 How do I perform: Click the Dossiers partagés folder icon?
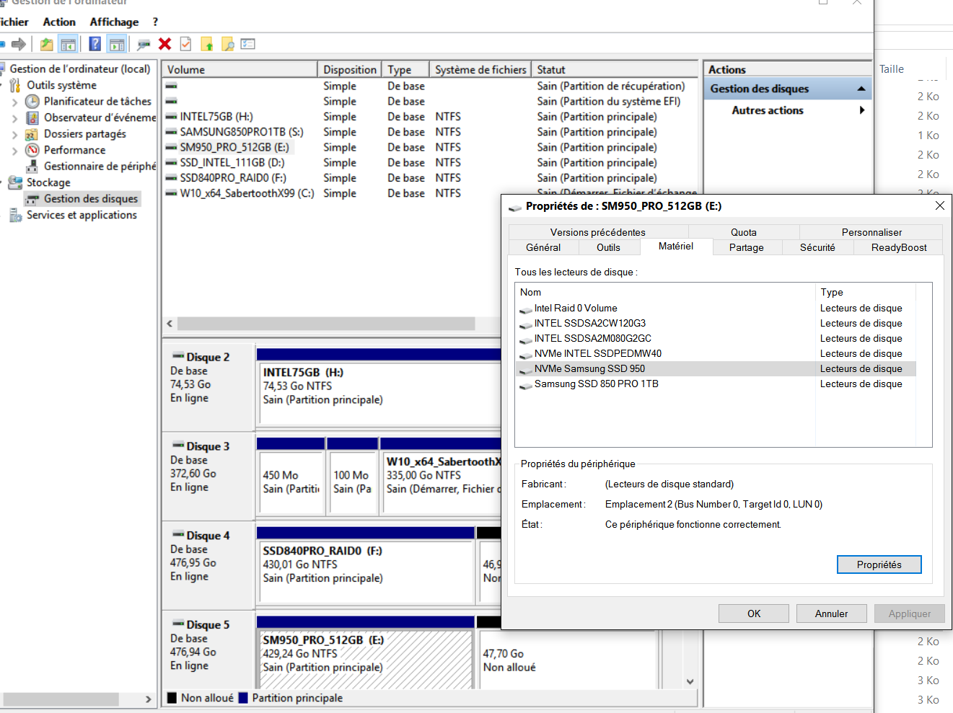pyautogui.click(x=32, y=134)
